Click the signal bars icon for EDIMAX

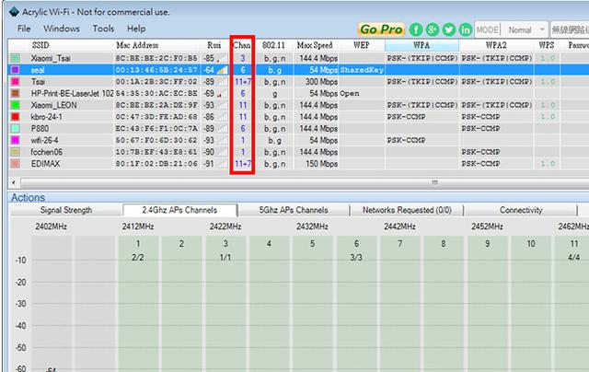tap(221, 164)
